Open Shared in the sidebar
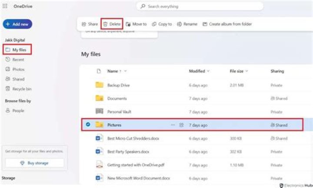 point(18,79)
